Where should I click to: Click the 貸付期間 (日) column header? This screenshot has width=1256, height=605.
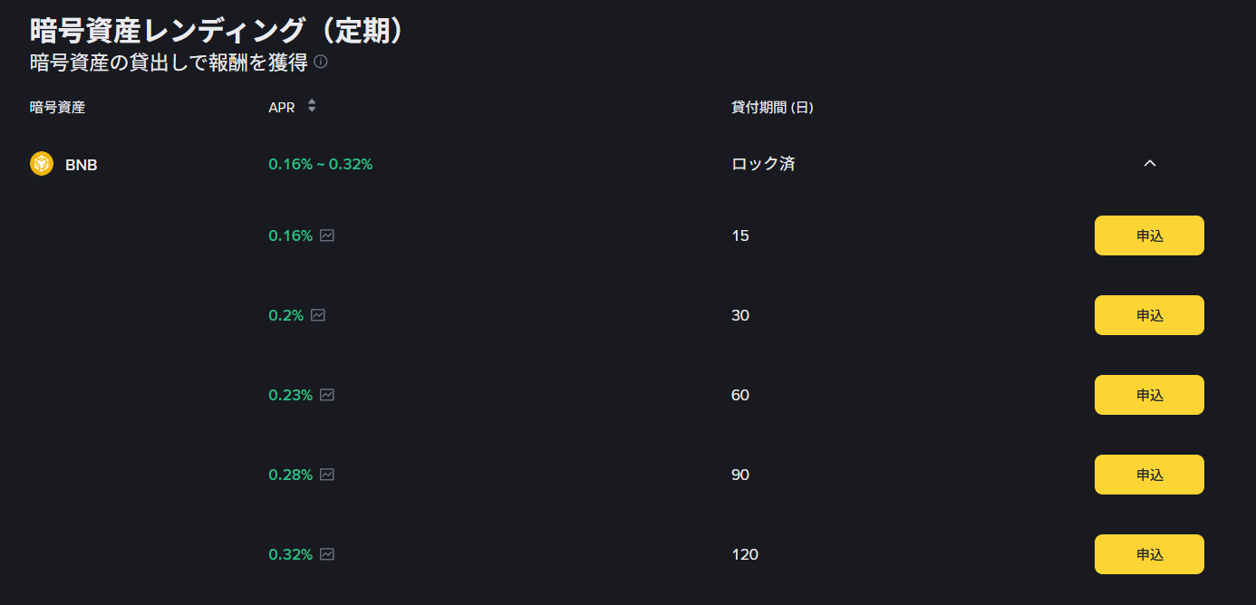tap(772, 107)
